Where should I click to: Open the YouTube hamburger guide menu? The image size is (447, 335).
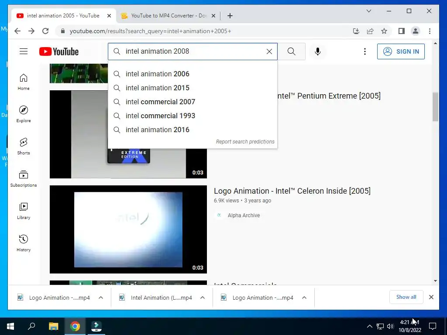click(24, 51)
